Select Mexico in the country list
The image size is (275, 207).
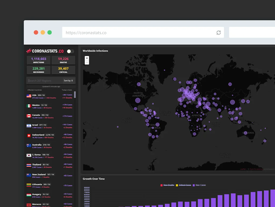36,105
